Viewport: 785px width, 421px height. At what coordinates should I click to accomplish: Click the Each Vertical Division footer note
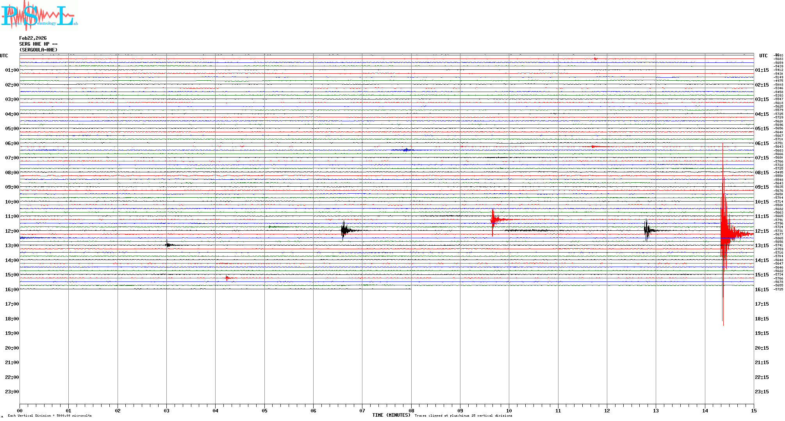pos(50,416)
